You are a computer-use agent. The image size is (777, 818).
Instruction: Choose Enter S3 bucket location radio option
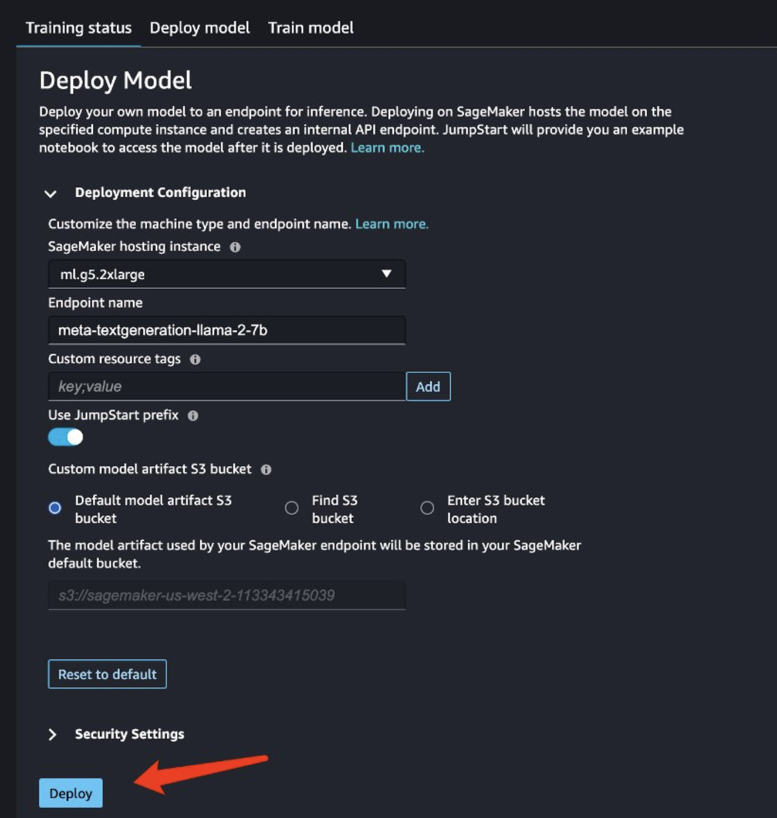pyautogui.click(x=428, y=508)
